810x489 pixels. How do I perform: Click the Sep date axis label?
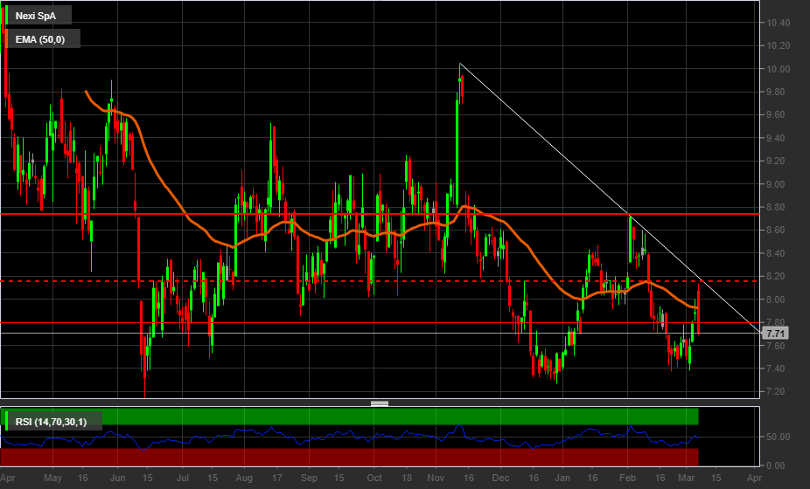309,479
